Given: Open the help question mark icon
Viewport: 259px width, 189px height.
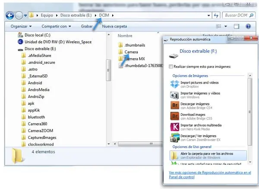Looking at the screenshot, I should (x=248, y=26).
